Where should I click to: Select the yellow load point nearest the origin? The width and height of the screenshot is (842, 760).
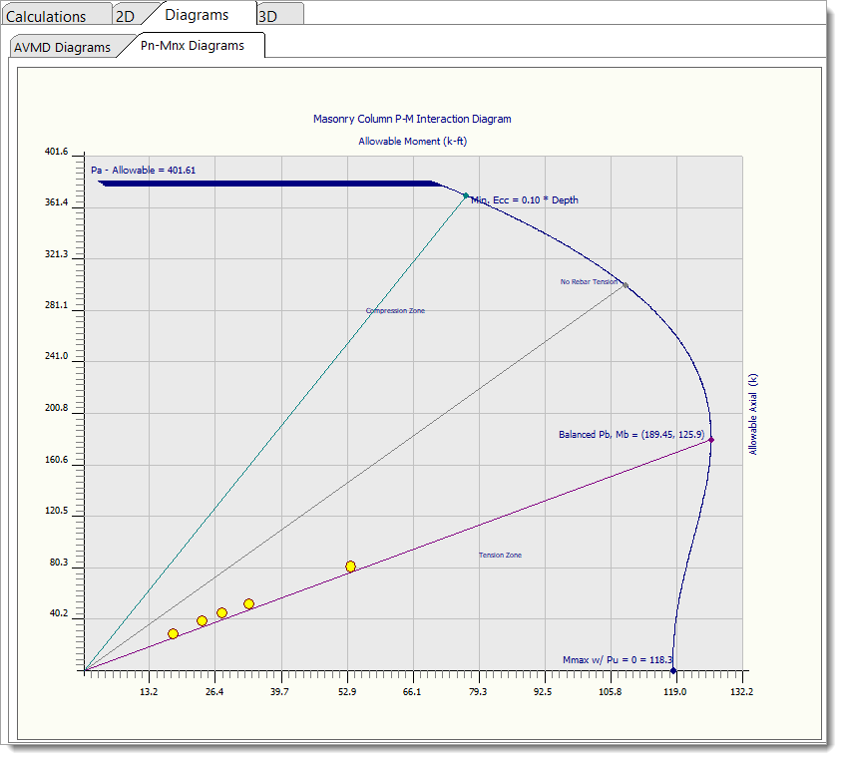(x=173, y=633)
